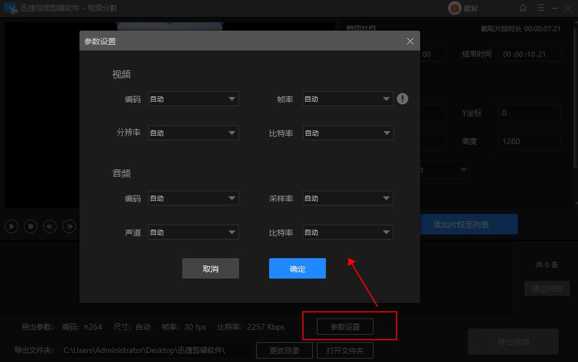Click the 昵称 user account avatar

coord(454,8)
